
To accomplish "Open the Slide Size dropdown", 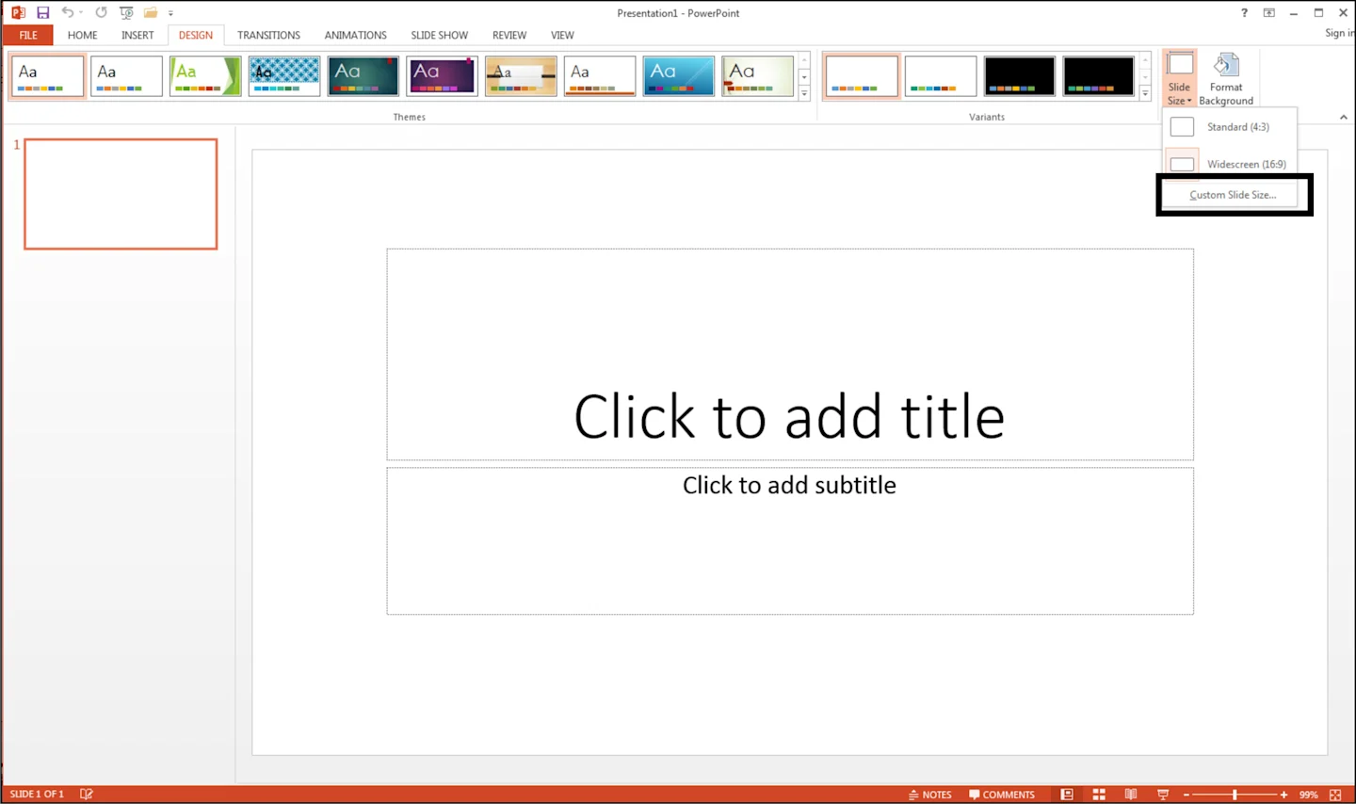I will [1179, 77].
